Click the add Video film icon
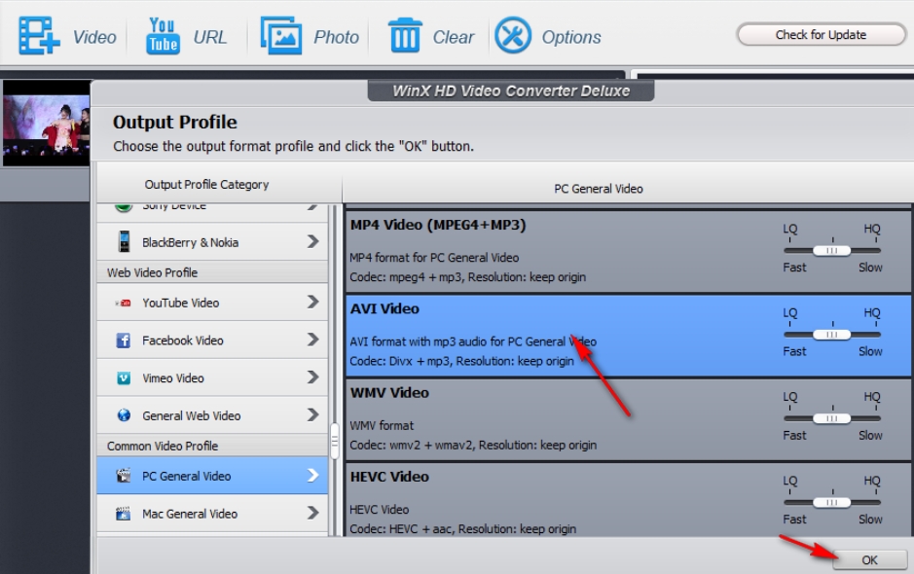This screenshot has width=914, height=574. (39, 36)
